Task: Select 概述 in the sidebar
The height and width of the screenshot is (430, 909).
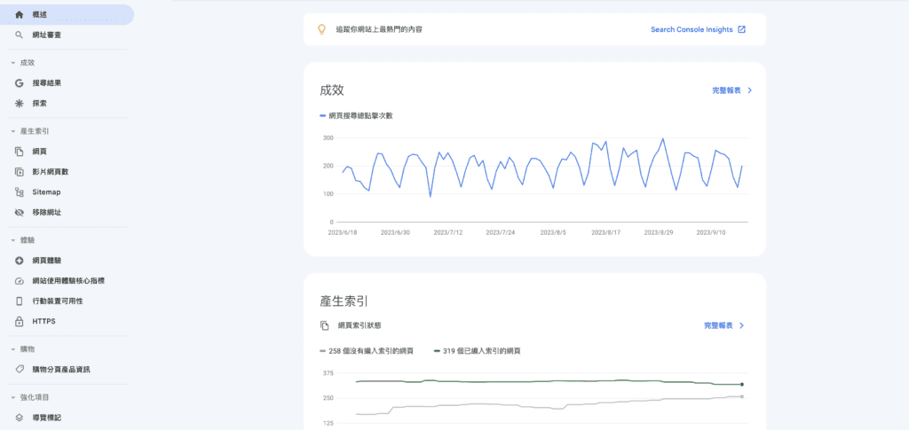Action: click(x=67, y=14)
